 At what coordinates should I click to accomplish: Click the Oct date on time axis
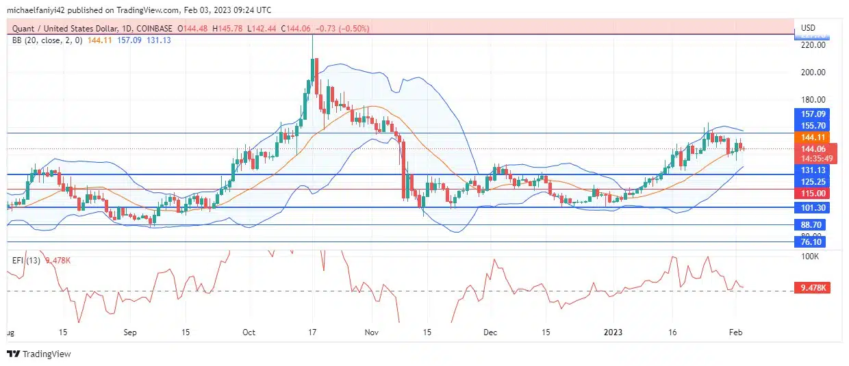249,332
